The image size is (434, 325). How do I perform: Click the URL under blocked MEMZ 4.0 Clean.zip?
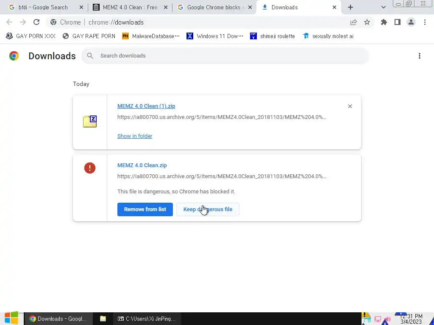222,176
